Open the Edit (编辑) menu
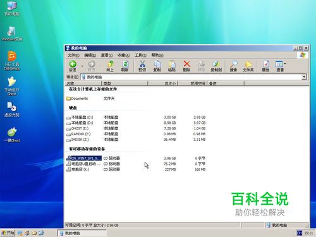Image resolution: width=316 pixels, height=237 pixels. tap(90, 55)
